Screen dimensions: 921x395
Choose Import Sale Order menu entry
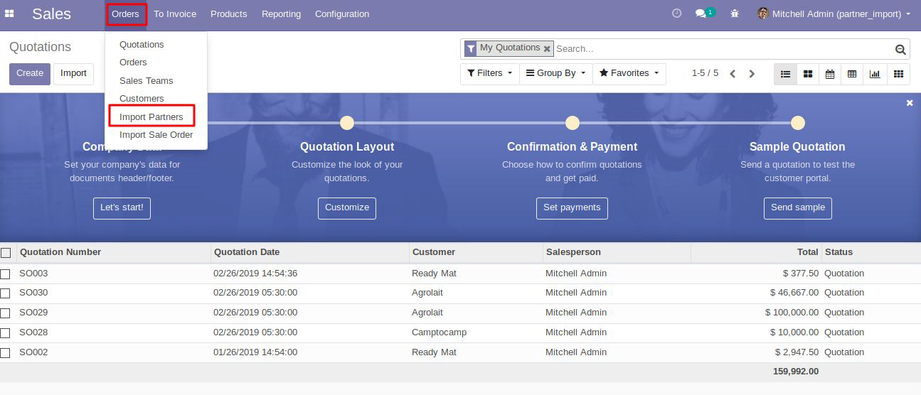(x=156, y=135)
